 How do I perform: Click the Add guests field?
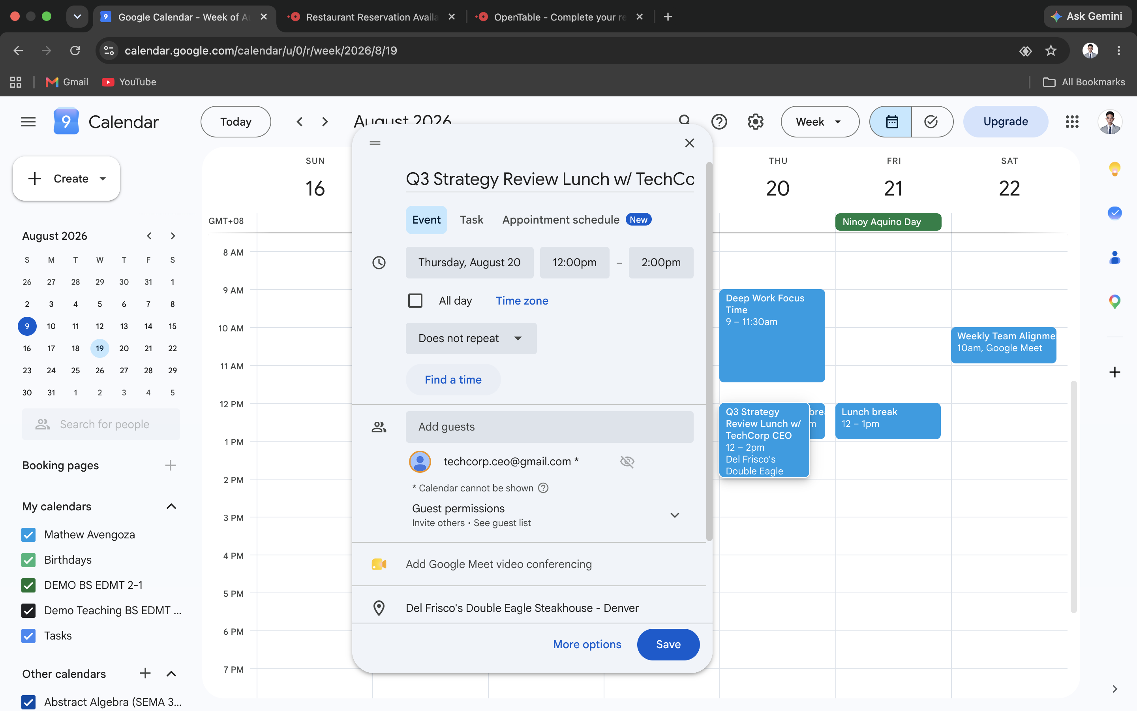coord(549,427)
